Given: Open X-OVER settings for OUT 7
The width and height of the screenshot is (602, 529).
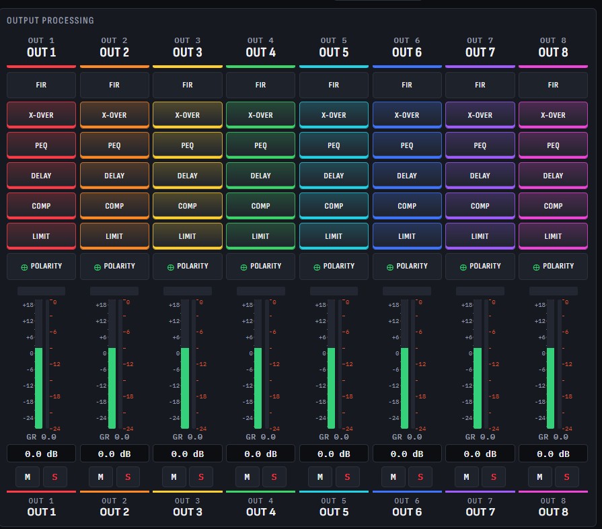Looking at the screenshot, I should coord(480,115).
